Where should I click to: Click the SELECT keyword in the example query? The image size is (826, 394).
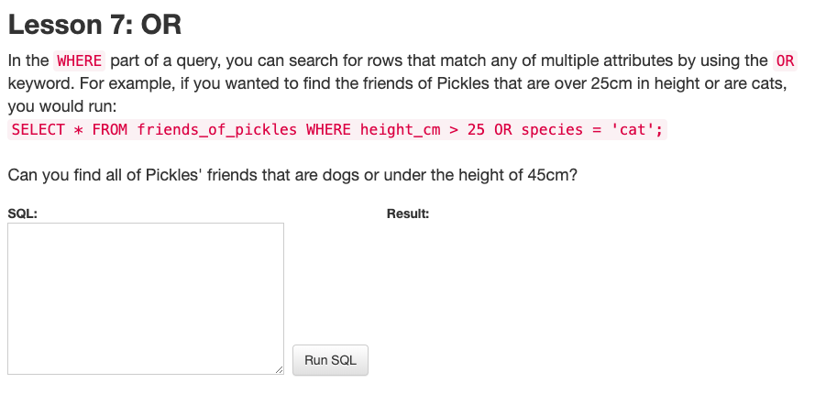point(38,129)
